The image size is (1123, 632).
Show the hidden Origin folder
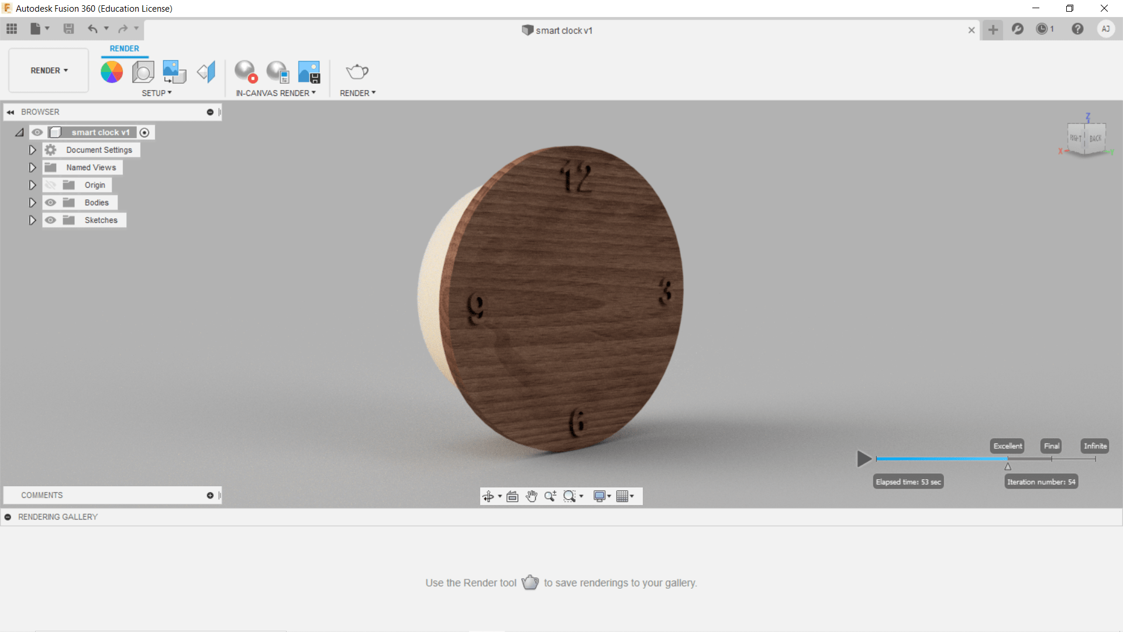(x=51, y=185)
